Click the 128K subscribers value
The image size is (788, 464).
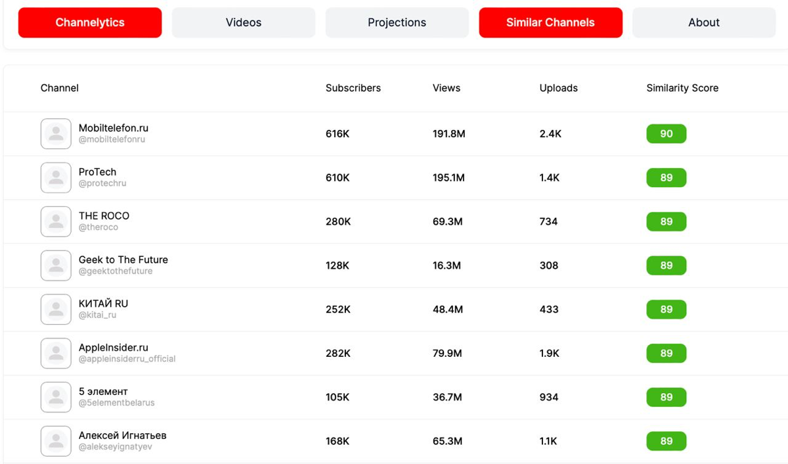pyautogui.click(x=338, y=266)
